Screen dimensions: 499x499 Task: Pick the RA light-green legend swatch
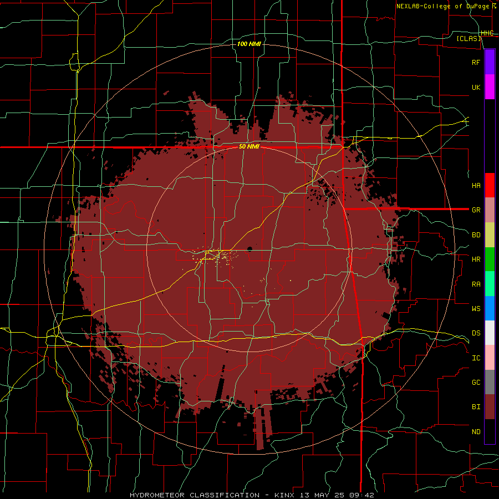tap(490, 284)
